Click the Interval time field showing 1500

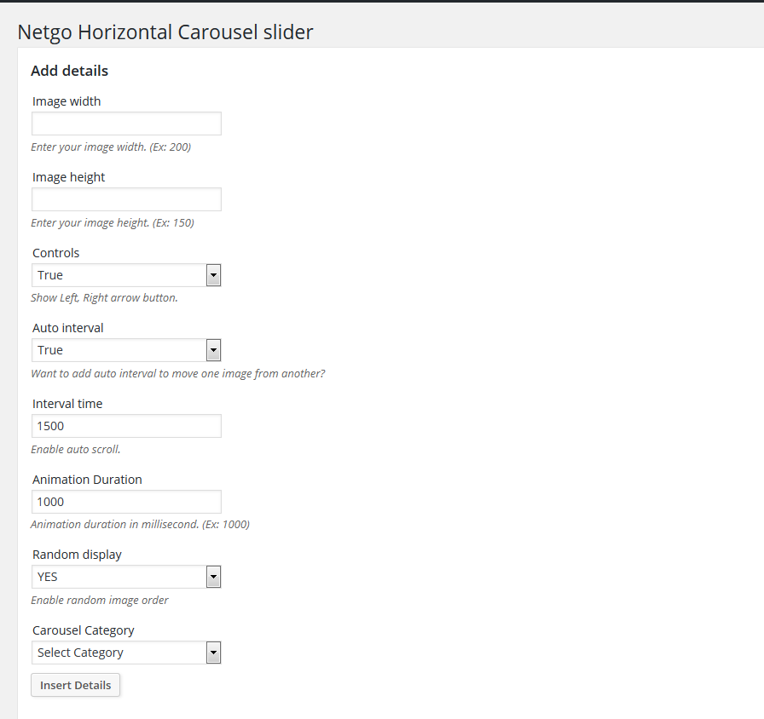[126, 426]
